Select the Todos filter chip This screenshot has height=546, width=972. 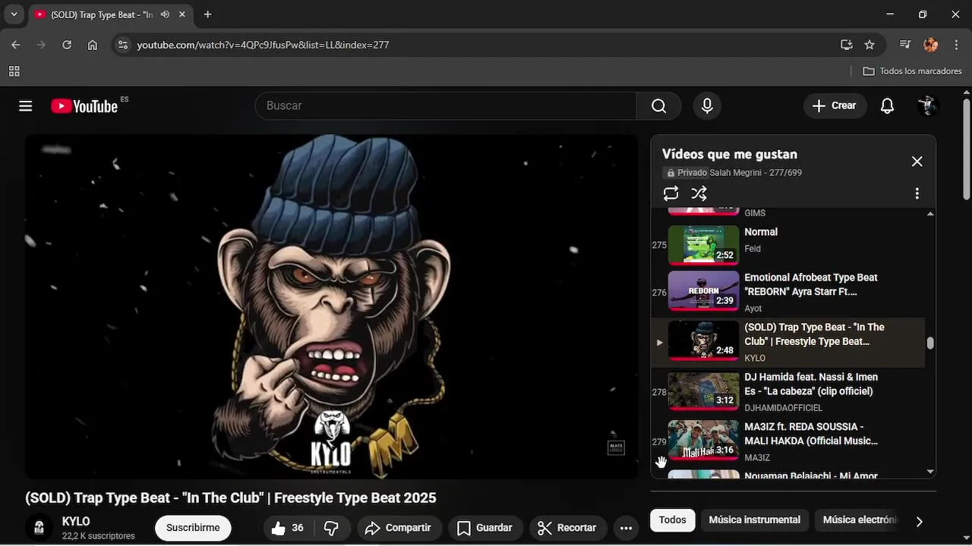click(x=672, y=520)
